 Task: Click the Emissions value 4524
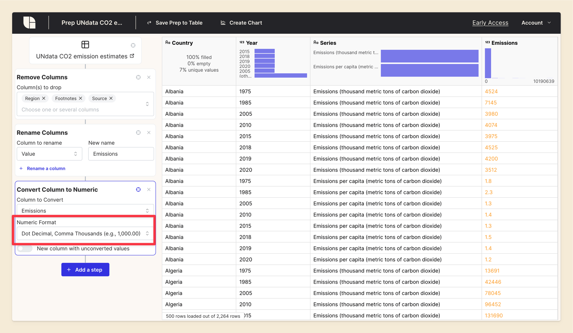click(491, 91)
